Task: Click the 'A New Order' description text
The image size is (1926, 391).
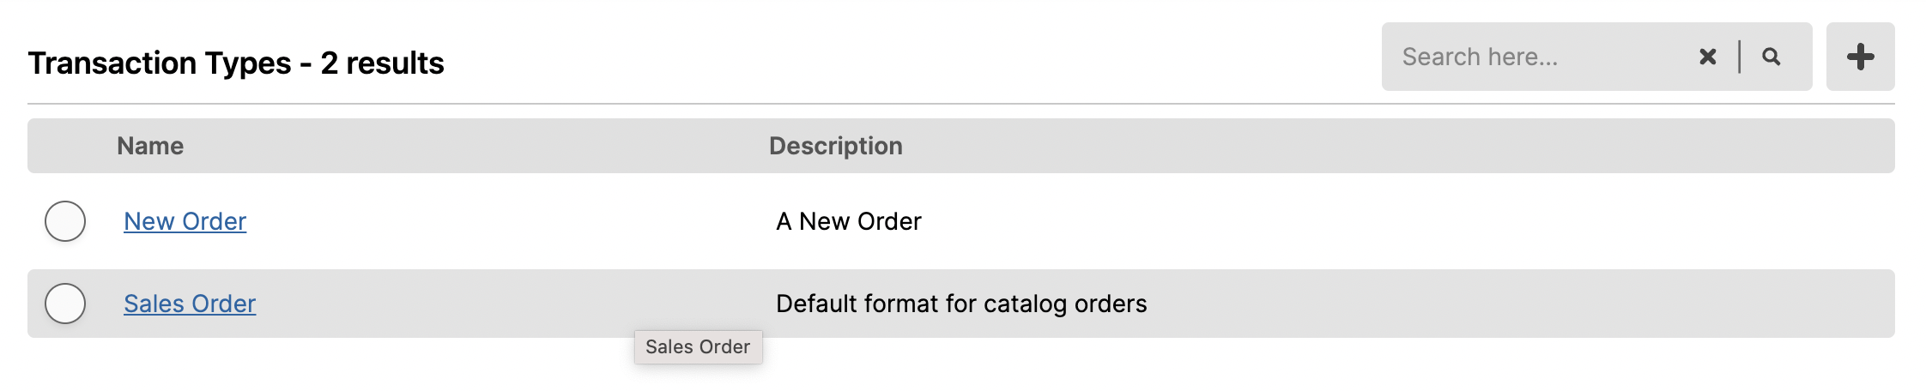Action: [x=848, y=221]
